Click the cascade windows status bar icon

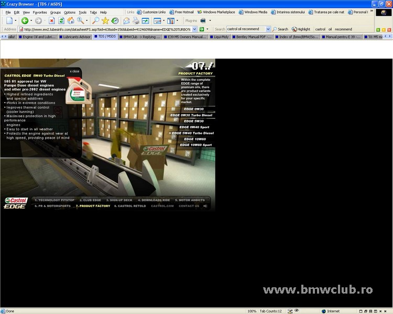click(x=366, y=311)
